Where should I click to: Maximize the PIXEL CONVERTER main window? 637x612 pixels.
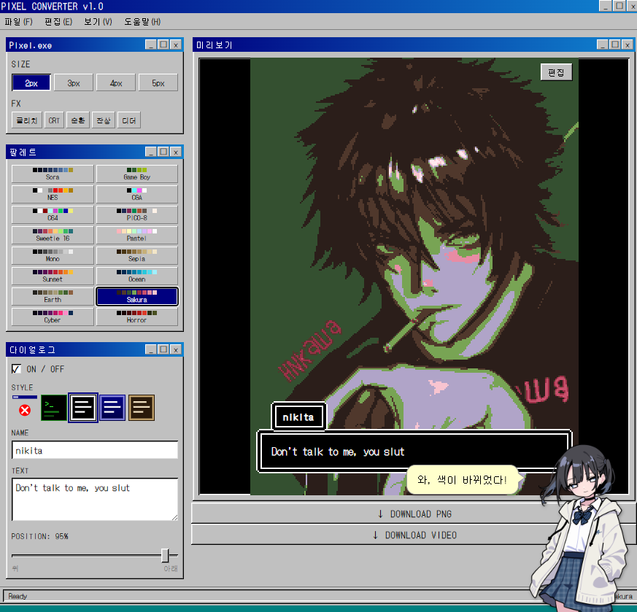click(619, 6)
